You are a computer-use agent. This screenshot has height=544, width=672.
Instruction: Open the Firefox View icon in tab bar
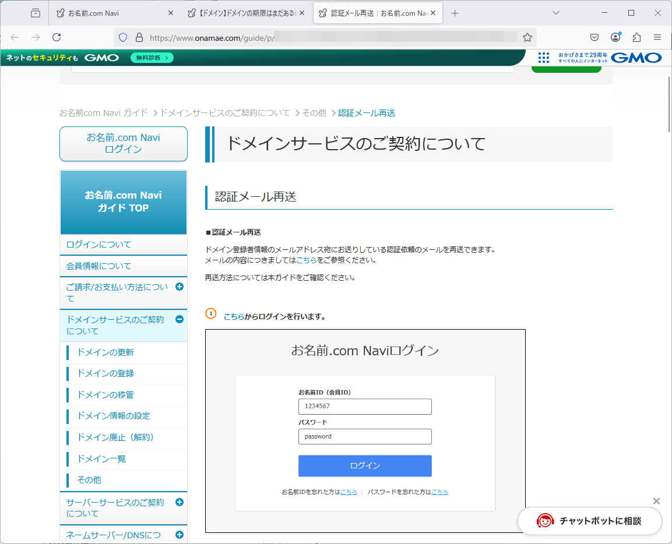tap(36, 13)
